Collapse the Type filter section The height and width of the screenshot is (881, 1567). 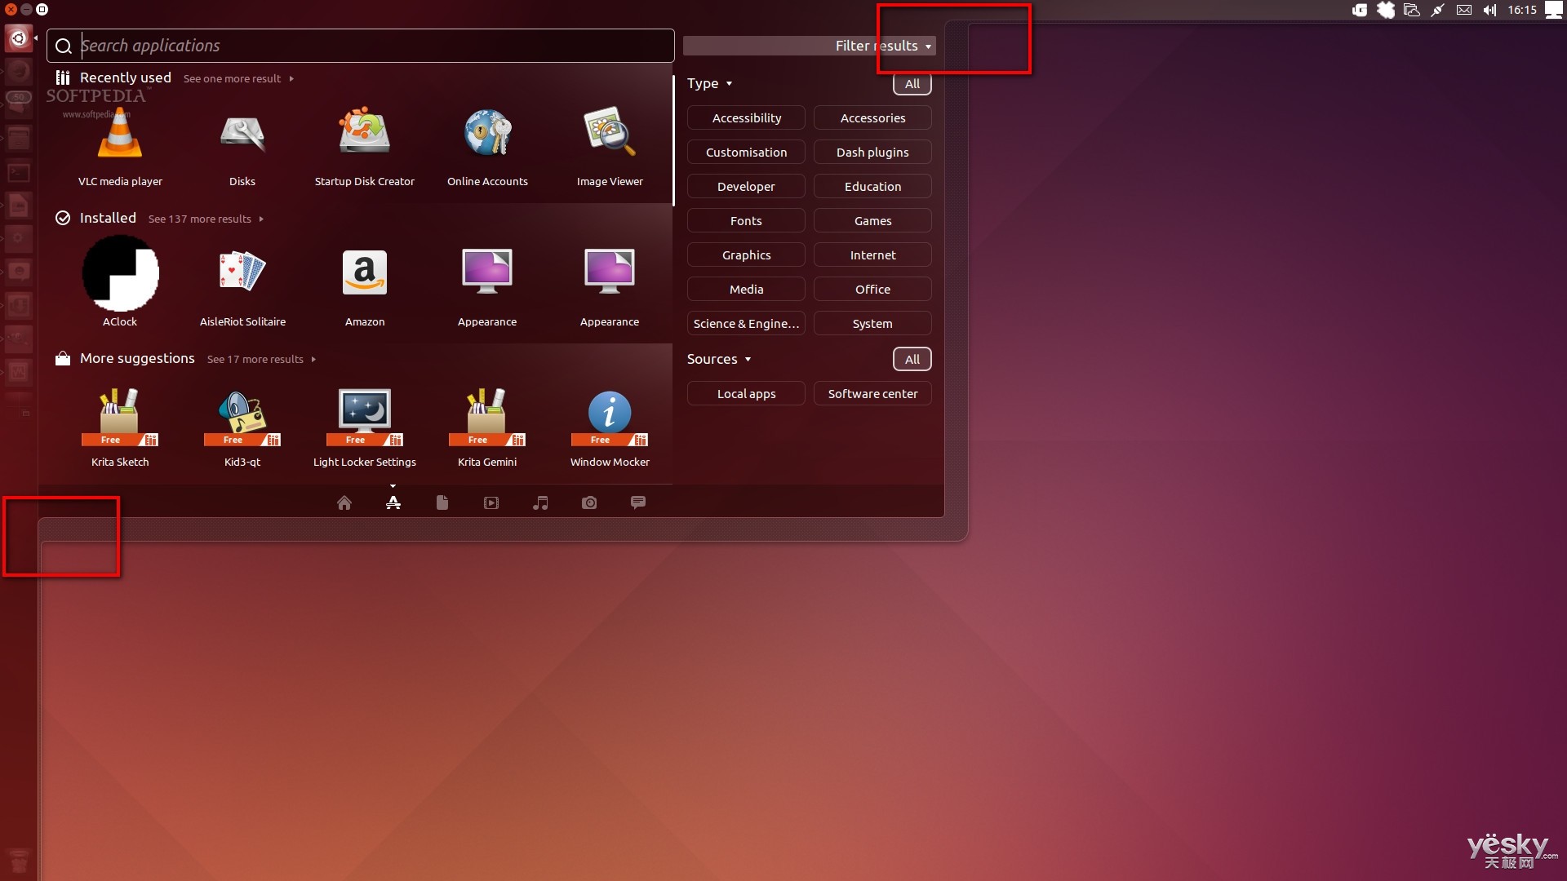coord(709,83)
